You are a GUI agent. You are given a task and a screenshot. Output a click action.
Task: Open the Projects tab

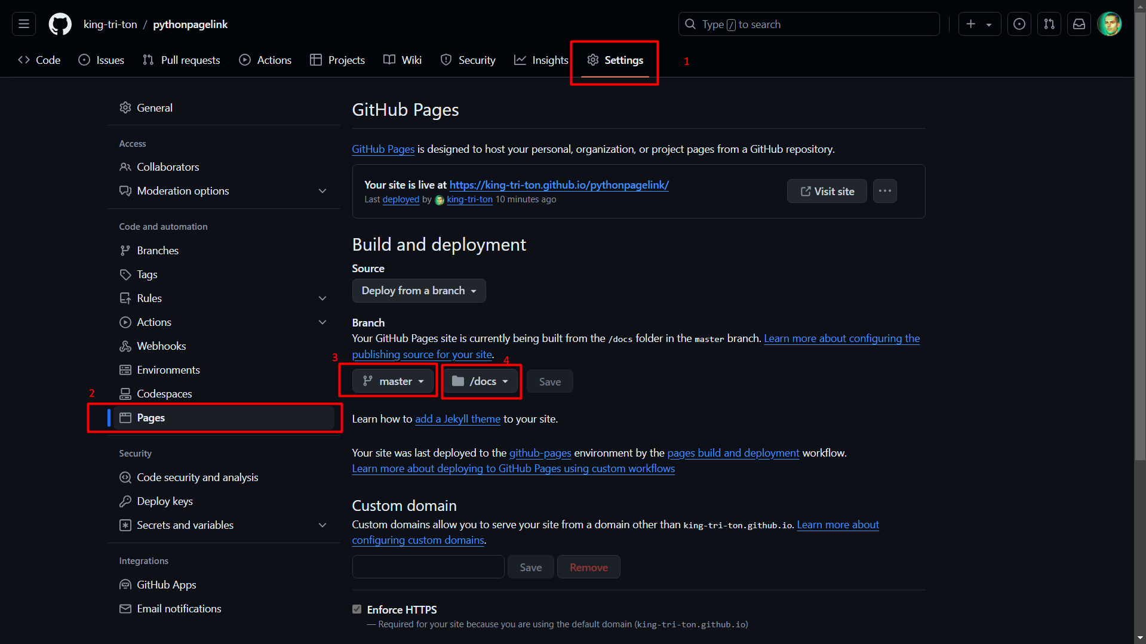(x=337, y=60)
